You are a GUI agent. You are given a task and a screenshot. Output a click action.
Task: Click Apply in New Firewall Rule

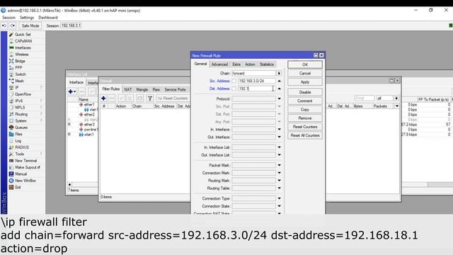(305, 82)
